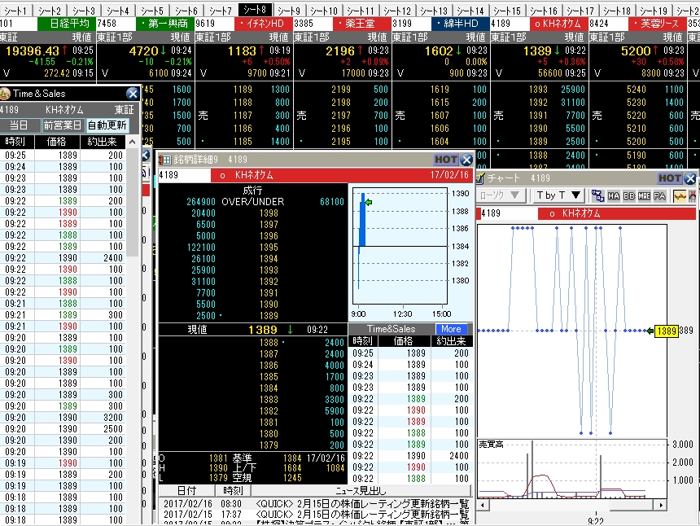Click the VWAP indicator icon in chart toolbar

click(599, 195)
